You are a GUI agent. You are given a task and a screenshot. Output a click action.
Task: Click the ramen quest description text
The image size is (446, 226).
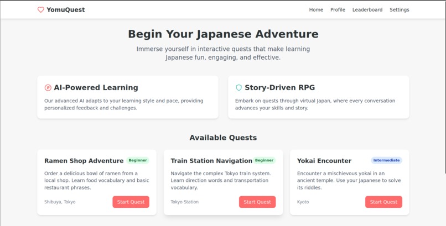[97, 180]
